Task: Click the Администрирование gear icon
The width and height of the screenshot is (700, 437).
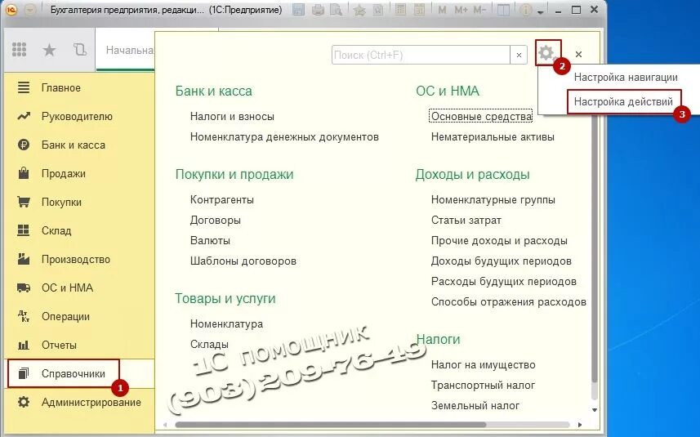Action: pos(23,402)
